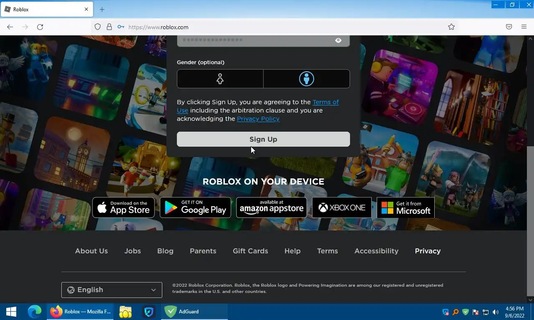Open the Xbox One badge
Viewport: 534px width, 320px height.
coord(342,207)
